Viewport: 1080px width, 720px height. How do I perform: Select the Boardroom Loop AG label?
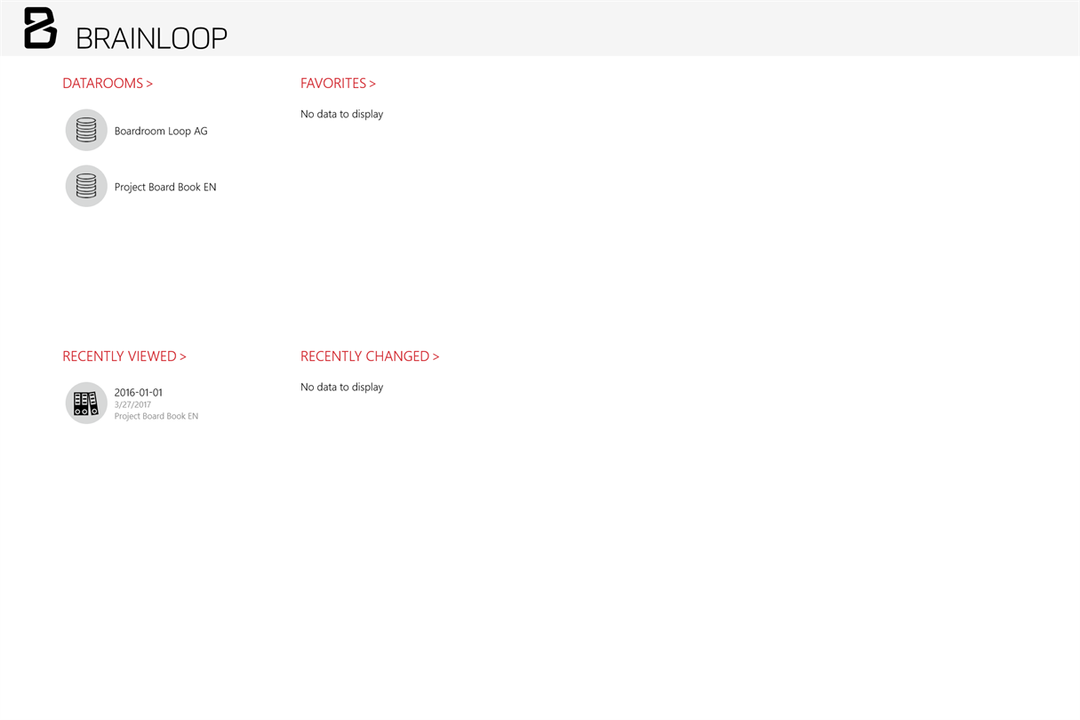click(161, 132)
